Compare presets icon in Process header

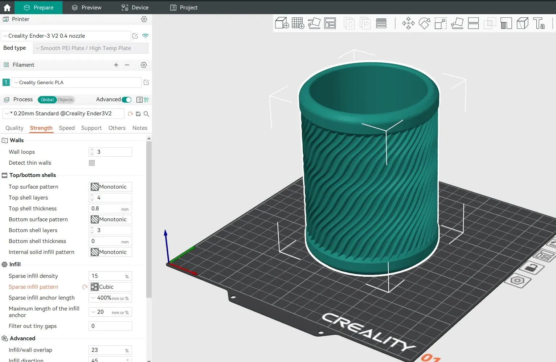coord(146,100)
